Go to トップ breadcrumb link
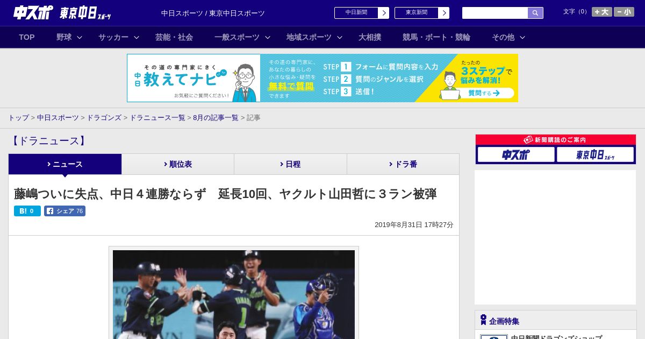This screenshot has height=339, width=645. pos(19,118)
